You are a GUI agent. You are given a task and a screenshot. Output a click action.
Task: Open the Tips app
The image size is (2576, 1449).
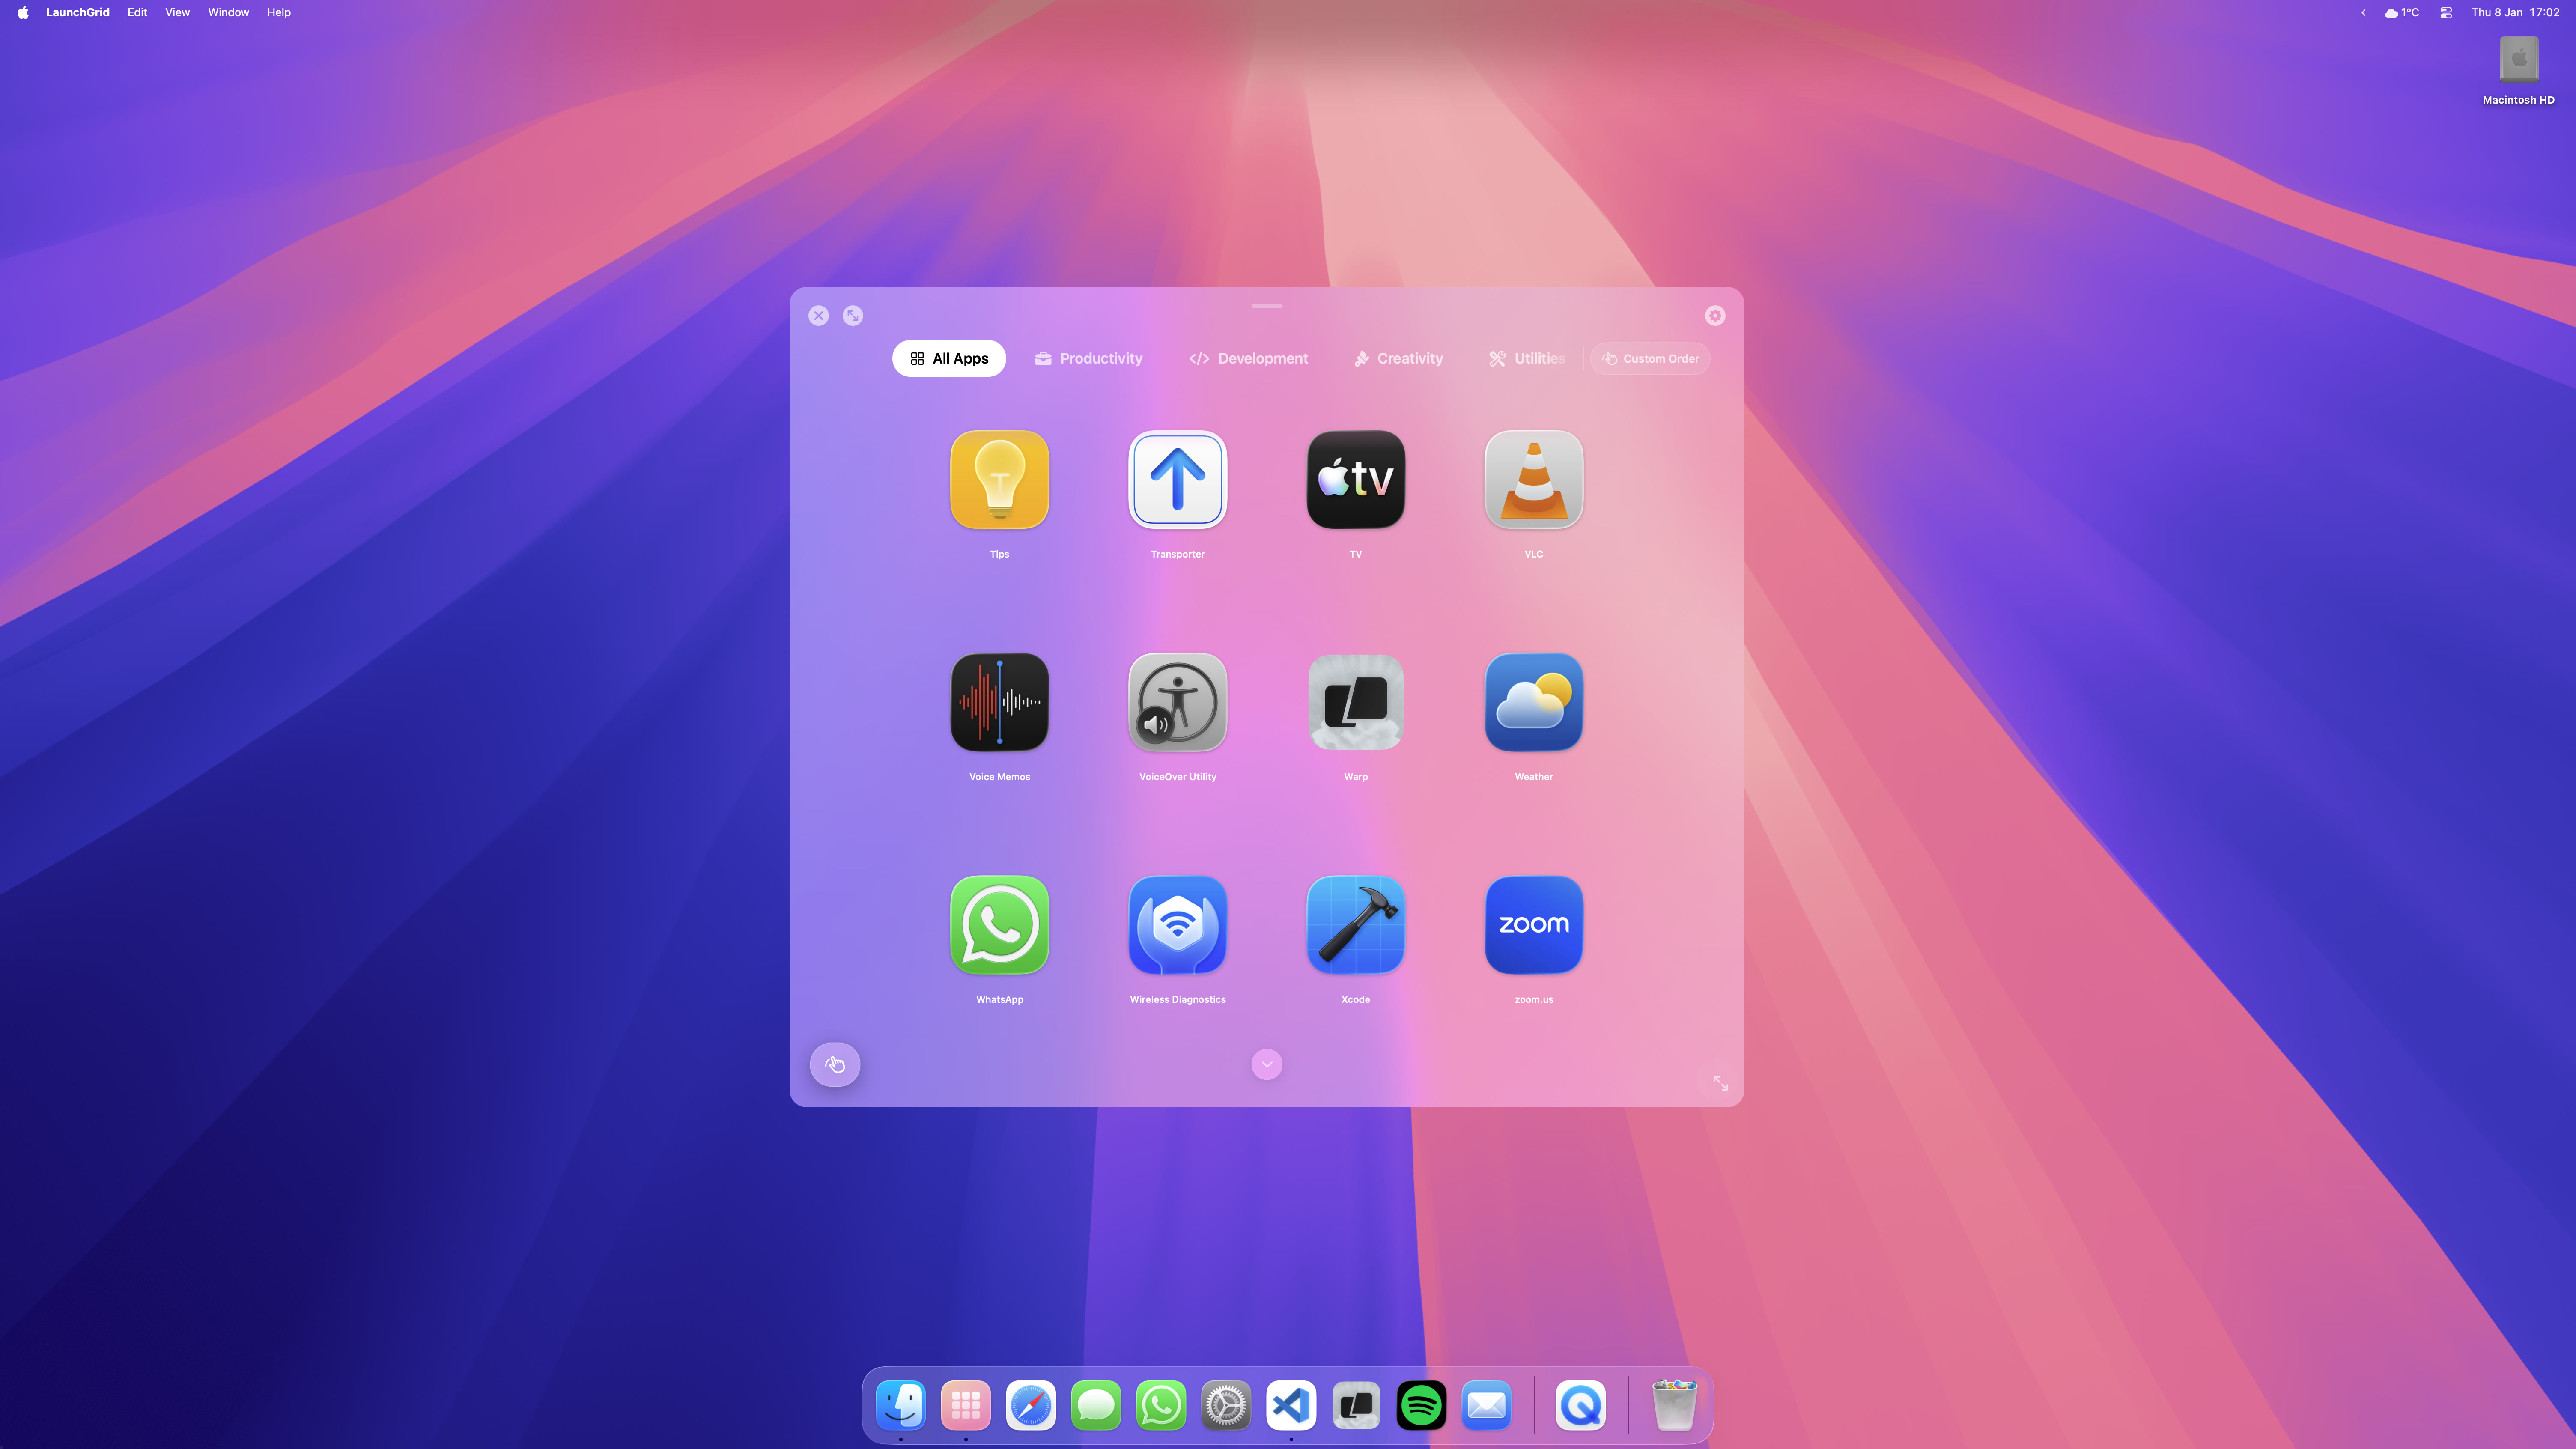pyautogui.click(x=999, y=480)
